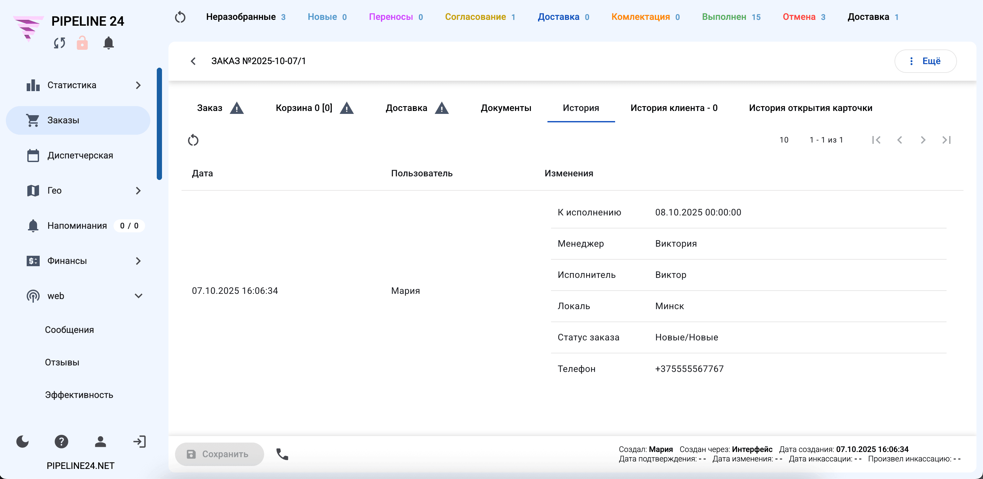Go back using the arrow beside order title
This screenshot has width=983, height=479.
[193, 61]
